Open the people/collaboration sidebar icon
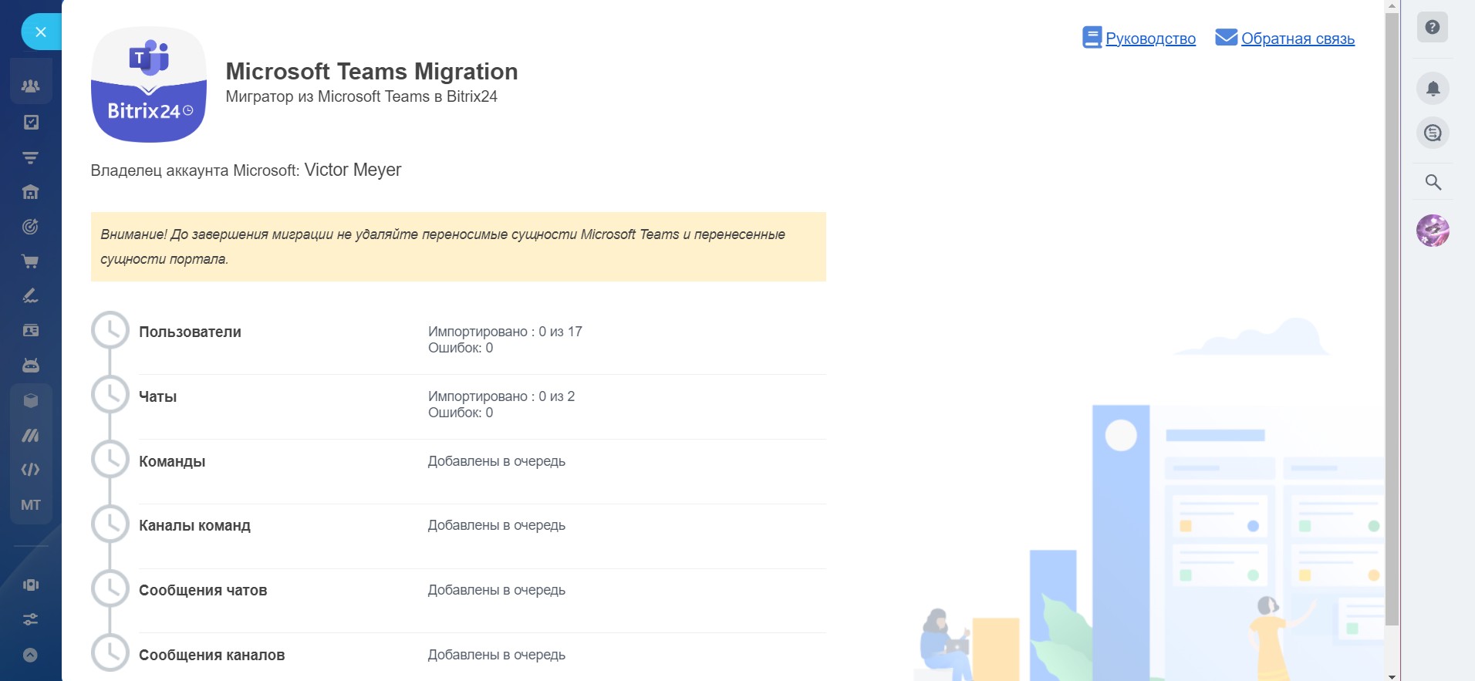 31,86
